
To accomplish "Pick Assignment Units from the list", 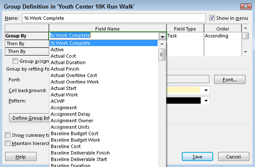I will [x=70, y=127].
